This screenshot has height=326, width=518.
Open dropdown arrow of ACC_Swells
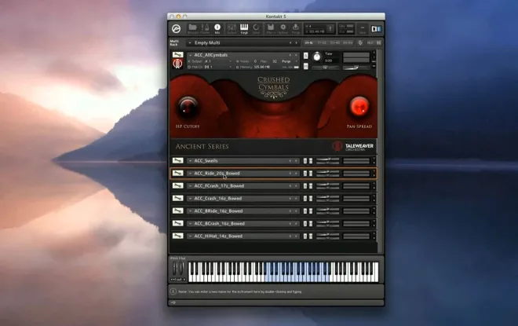click(x=190, y=161)
